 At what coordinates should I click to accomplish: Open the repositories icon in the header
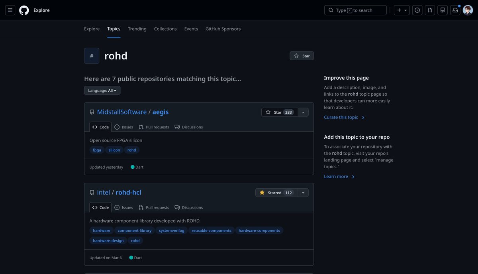[443, 10]
